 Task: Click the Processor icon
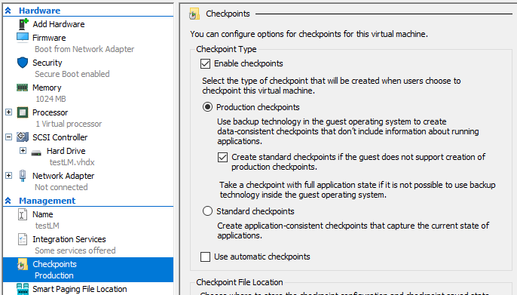23,112
